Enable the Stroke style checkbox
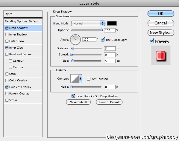The height and width of the screenshot is (141, 179). click(7, 100)
